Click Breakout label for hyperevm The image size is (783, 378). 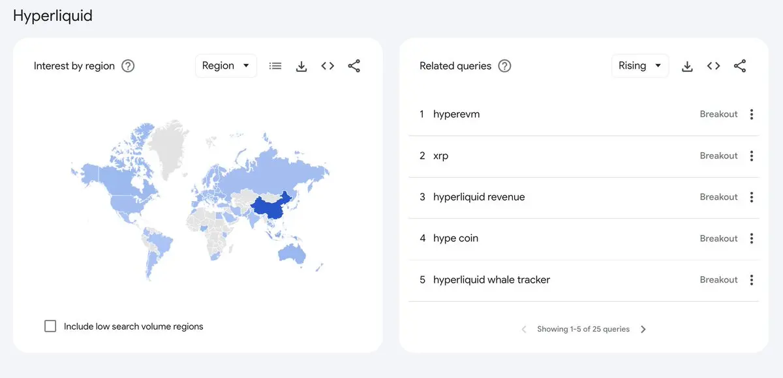718,114
